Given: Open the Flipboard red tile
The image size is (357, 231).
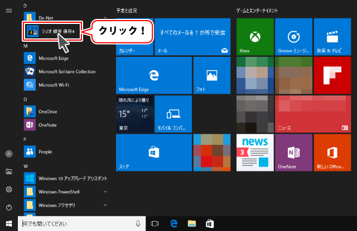Looking at the screenshot, I should [x=332, y=75].
